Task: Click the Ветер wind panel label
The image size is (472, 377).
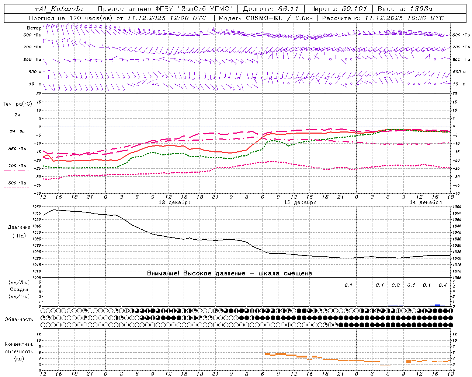Action: click(x=34, y=28)
